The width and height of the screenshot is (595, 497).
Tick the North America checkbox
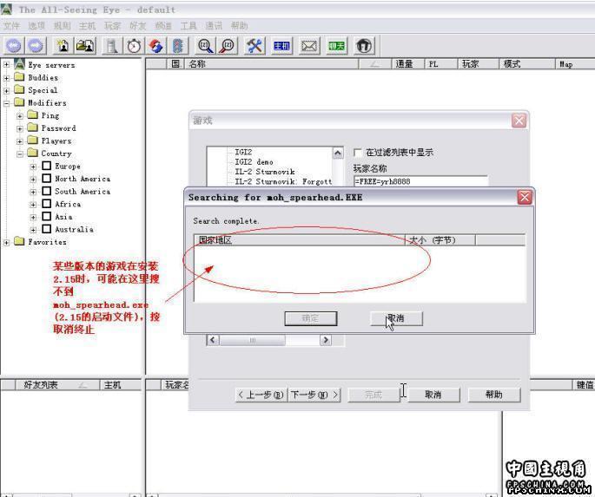47,178
